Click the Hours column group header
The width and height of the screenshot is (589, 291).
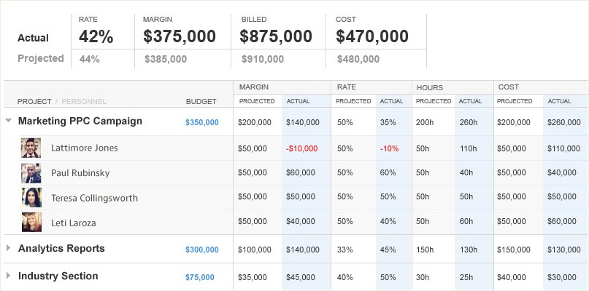click(x=430, y=87)
